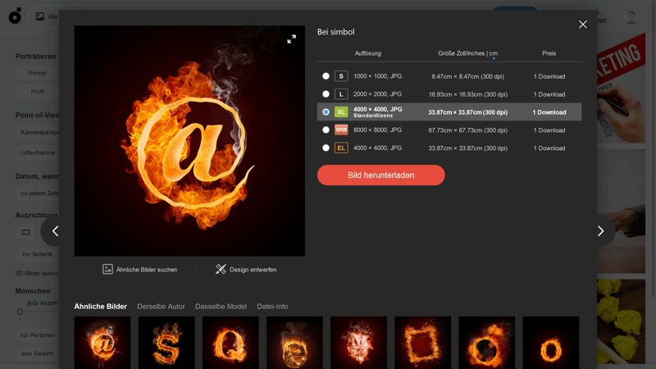The width and height of the screenshot is (656, 369).
Task: Switch to the Derselbe Autor tab
Action: click(x=161, y=307)
